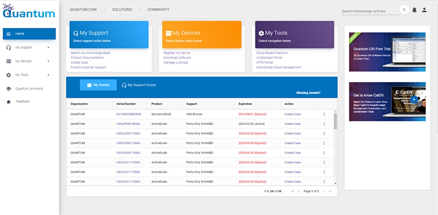Open ActiveScale Cloud Management link
Screen dimensions: 438x215
click(279, 68)
